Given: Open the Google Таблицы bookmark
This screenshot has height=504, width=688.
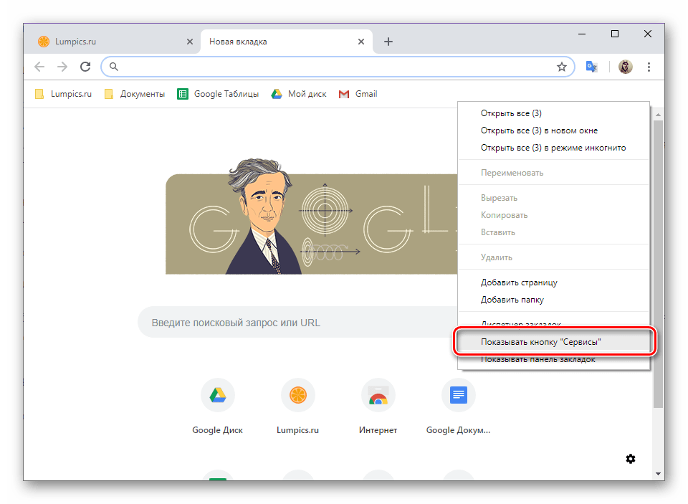Looking at the screenshot, I should (x=219, y=94).
